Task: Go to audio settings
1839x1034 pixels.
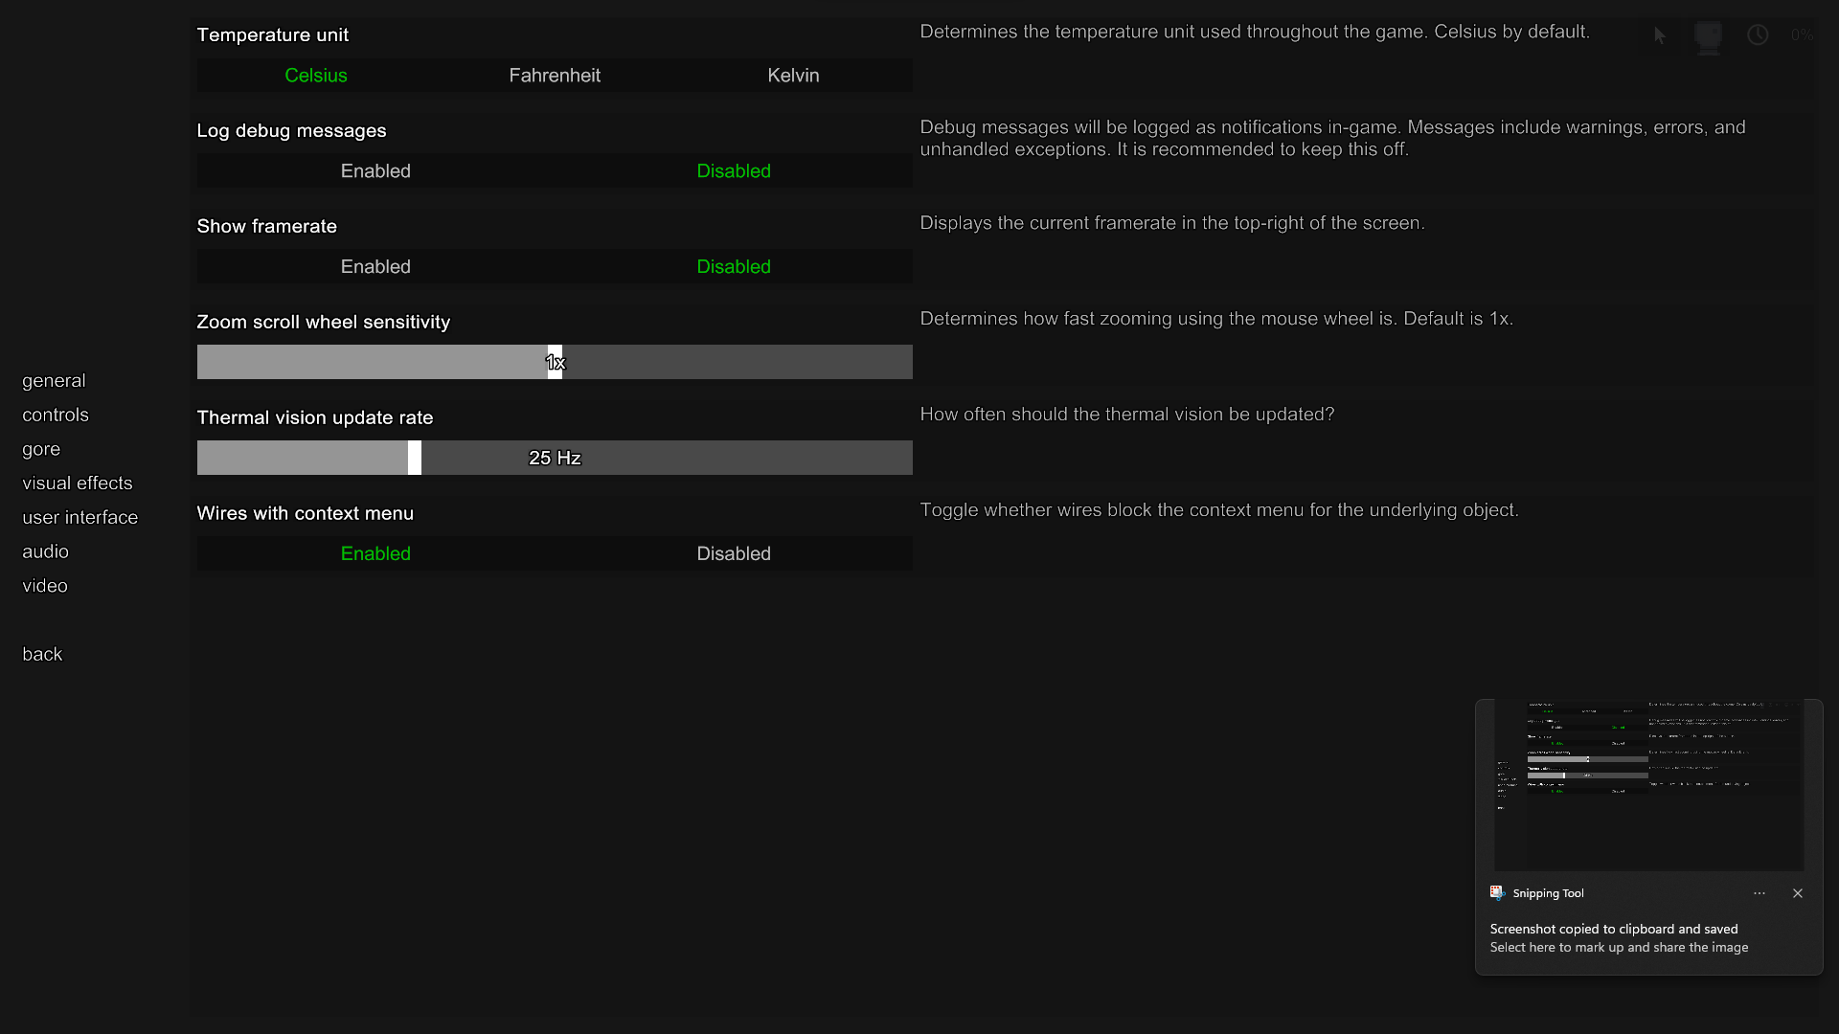Action: coord(45,551)
